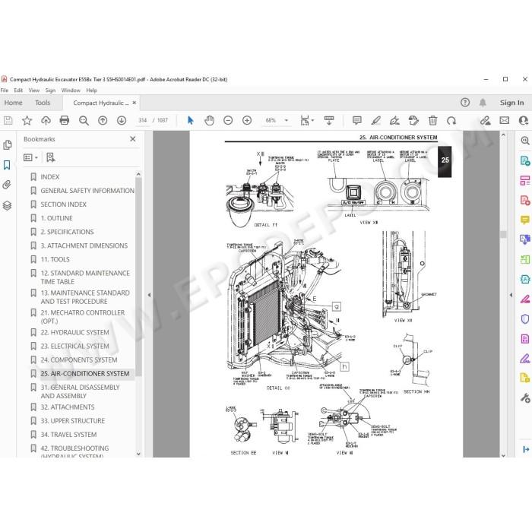Click the document vertical scrollbar thumb
532x532 pixels.
(x=503, y=234)
